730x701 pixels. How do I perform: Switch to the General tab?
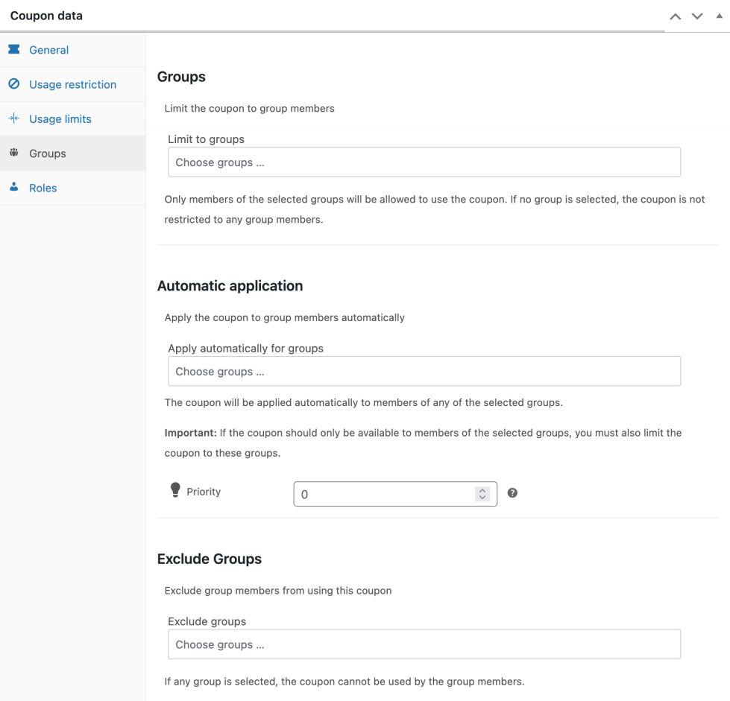click(49, 50)
